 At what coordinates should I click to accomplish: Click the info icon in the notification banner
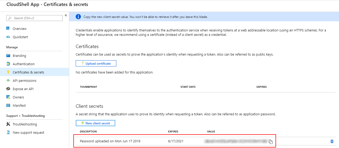[x=78, y=17]
